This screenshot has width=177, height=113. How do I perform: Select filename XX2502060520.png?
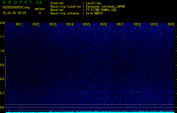tap(16, 8)
